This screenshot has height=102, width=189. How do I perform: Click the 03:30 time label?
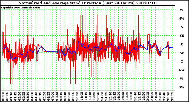(x=28, y=96)
